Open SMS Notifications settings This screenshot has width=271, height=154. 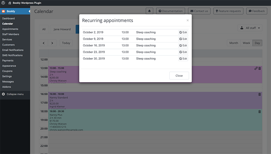(13, 55)
